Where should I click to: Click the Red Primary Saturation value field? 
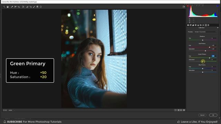tap(213, 49)
